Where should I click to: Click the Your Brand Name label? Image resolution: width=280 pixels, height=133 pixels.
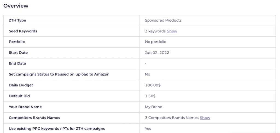(x=25, y=107)
